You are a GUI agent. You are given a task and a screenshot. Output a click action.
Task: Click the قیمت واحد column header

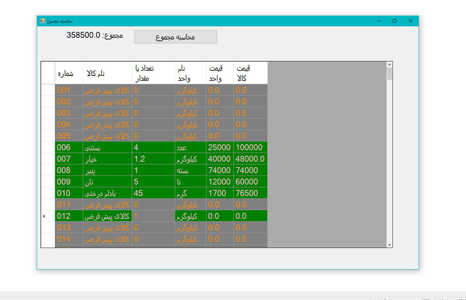pos(219,73)
